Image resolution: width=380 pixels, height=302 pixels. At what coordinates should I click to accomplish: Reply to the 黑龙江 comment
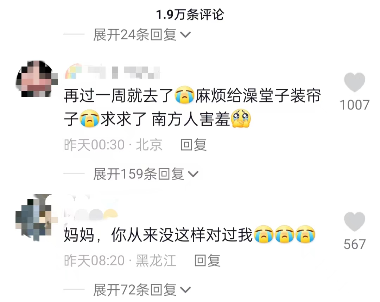click(208, 261)
